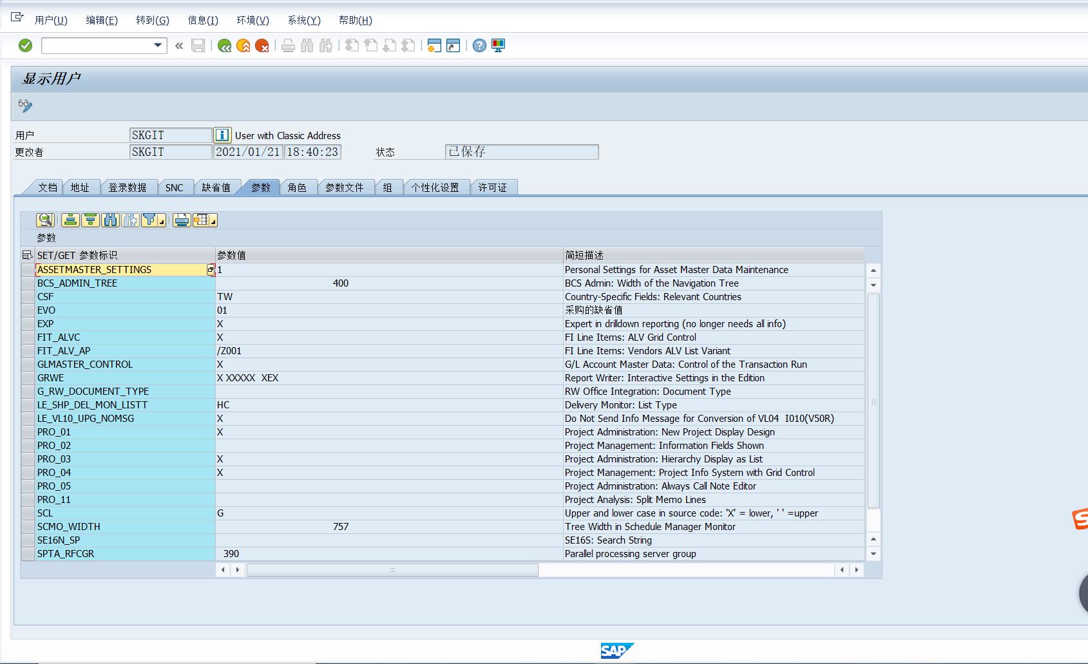Image resolution: width=1088 pixels, height=664 pixels.
Task: Collapse the command field with the double-chevron
Action: click(x=179, y=45)
